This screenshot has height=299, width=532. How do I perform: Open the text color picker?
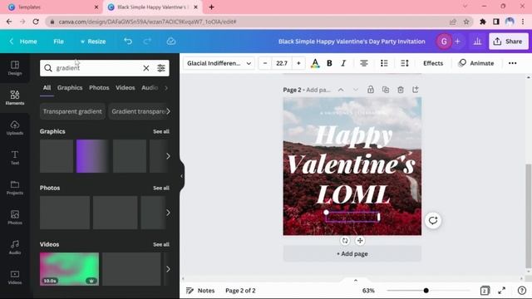coord(315,63)
